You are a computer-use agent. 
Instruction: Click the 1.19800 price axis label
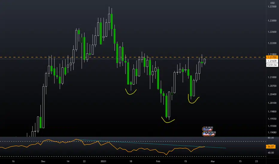pyautogui.click(x=272, y=112)
